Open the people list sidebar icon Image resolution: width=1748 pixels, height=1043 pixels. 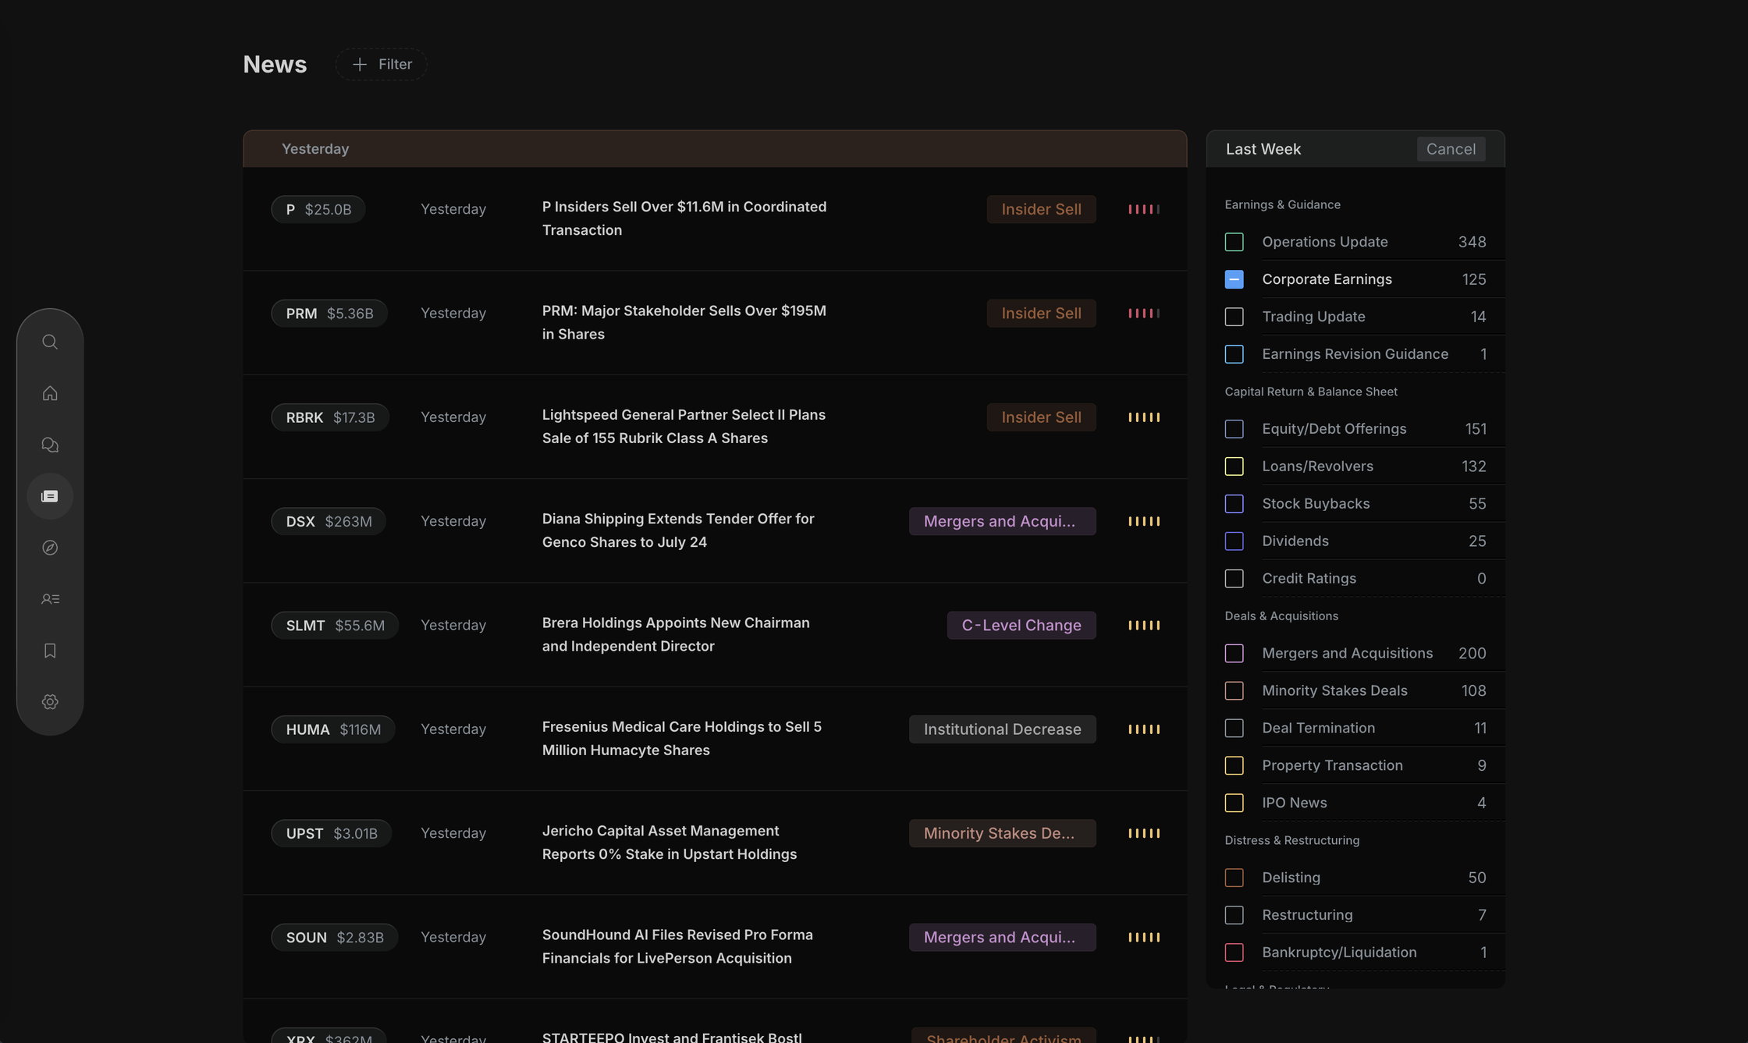click(x=50, y=600)
